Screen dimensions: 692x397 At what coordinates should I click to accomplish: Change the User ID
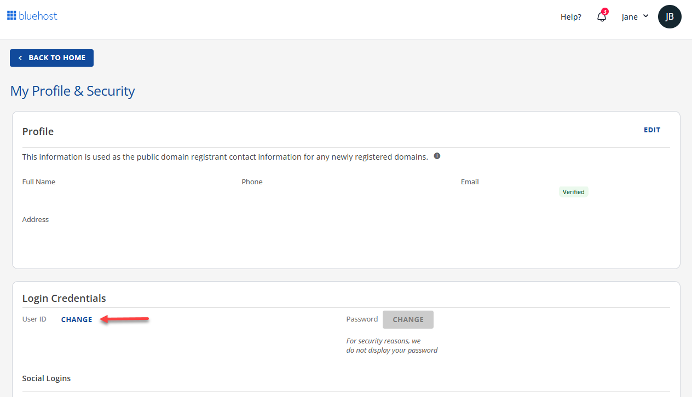point(77,319)
